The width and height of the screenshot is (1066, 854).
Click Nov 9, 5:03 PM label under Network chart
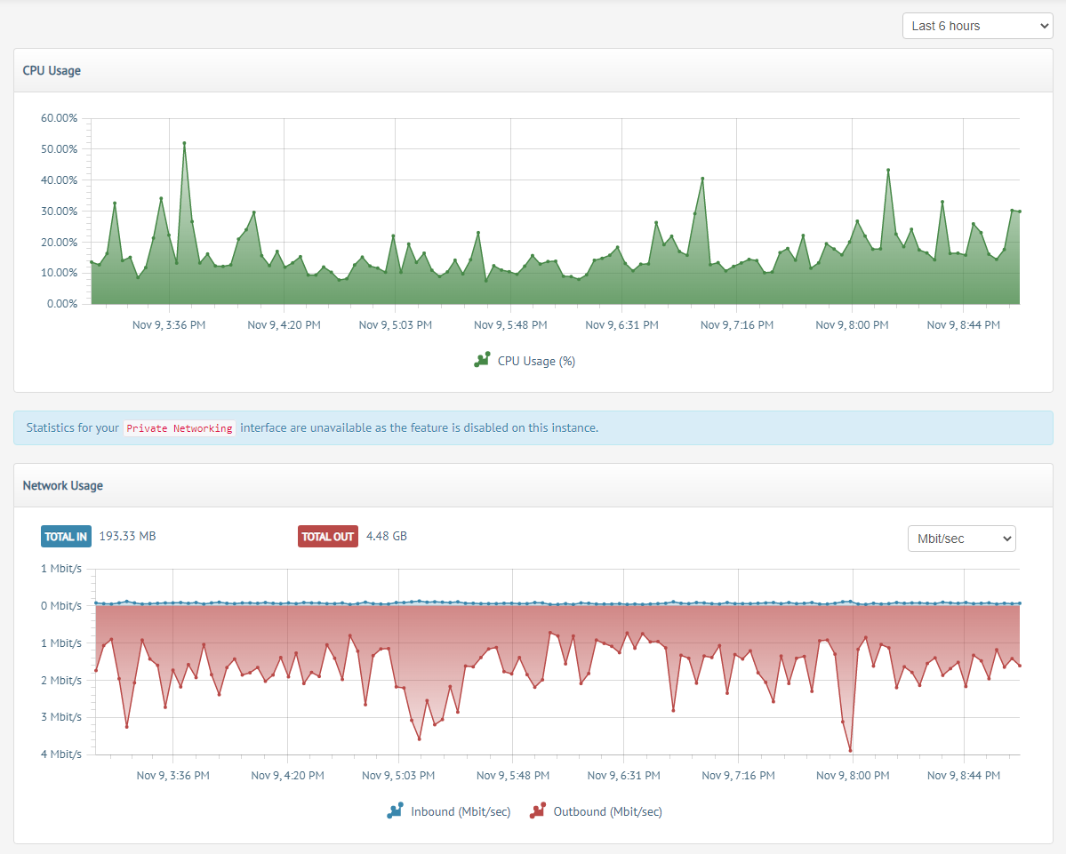[398, 776]
